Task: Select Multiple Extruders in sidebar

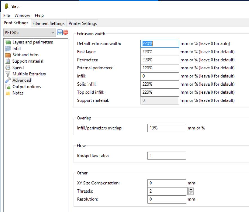Action: 29,74
